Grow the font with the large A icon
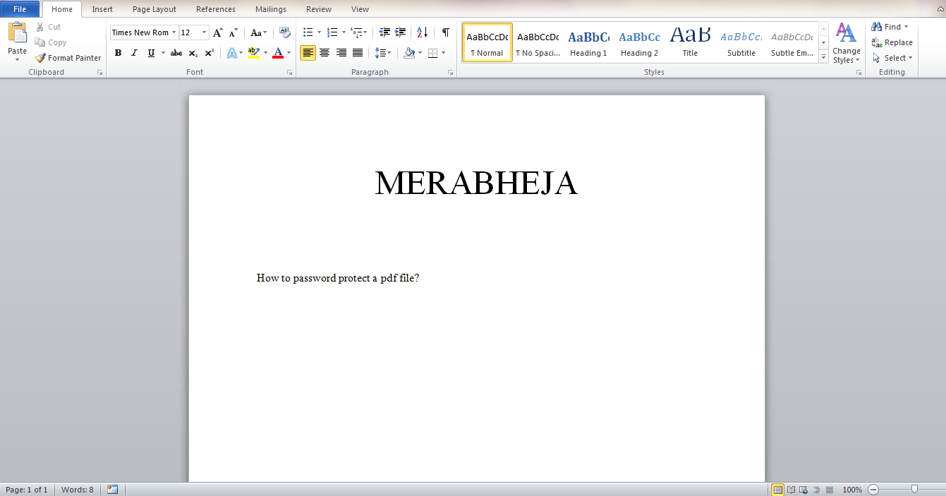Viewport: 946px width, 496px height. (218, 32)
